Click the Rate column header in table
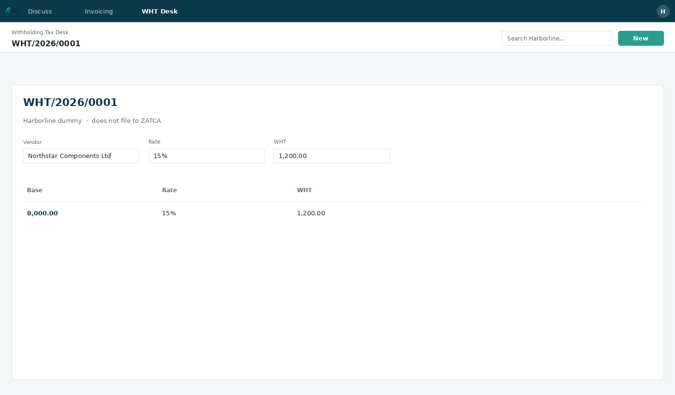The width and height of the screenshot is (675, 395). (169, 190)
